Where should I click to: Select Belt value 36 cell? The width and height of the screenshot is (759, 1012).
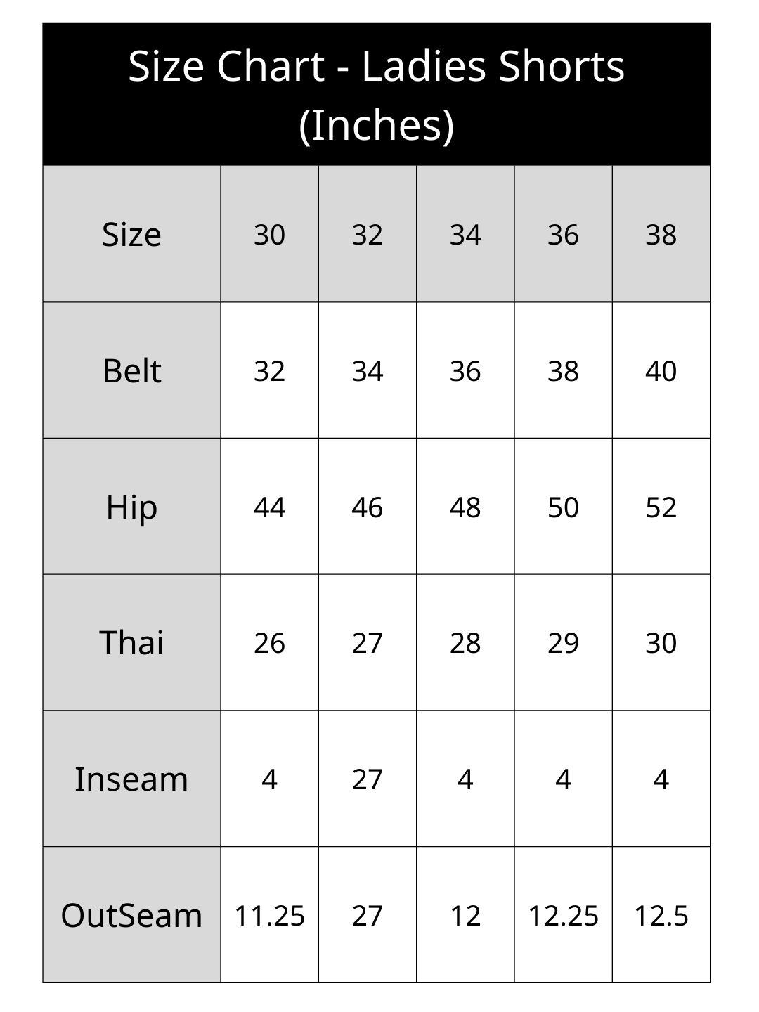coord(465,370)
